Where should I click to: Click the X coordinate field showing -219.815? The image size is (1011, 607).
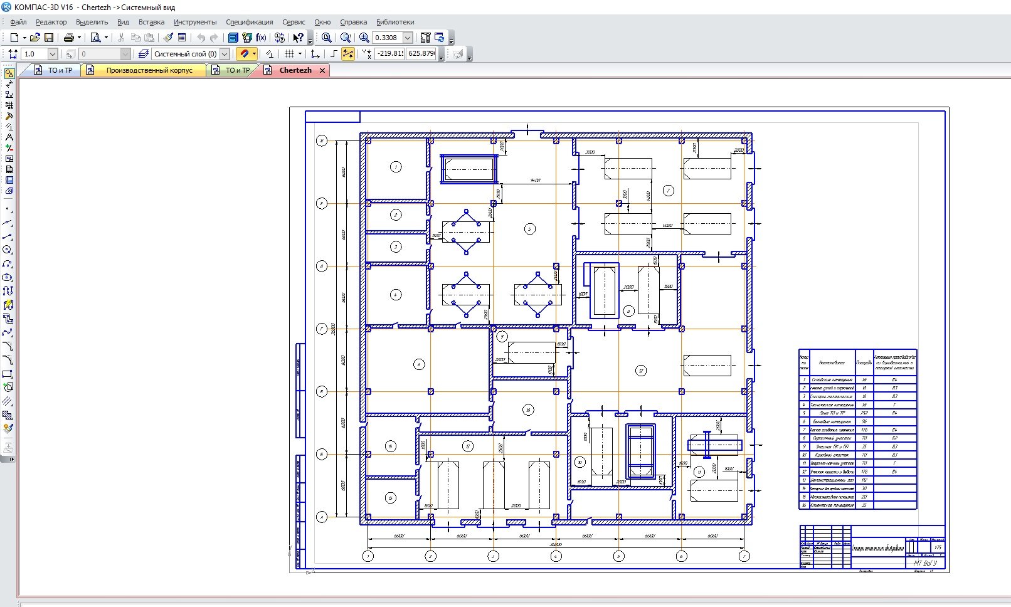[x=389, y=54]
